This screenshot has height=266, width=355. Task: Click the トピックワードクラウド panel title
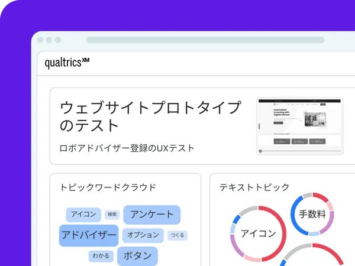(x=108, y=187)
